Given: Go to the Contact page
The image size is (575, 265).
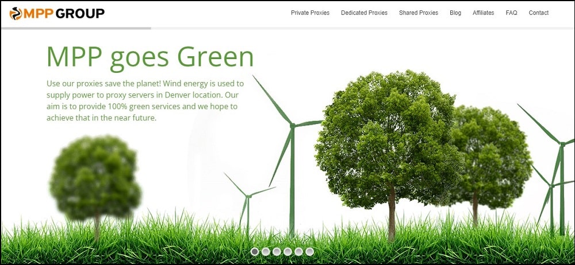Looking at the screenshot, I should [x=539, y=13].
